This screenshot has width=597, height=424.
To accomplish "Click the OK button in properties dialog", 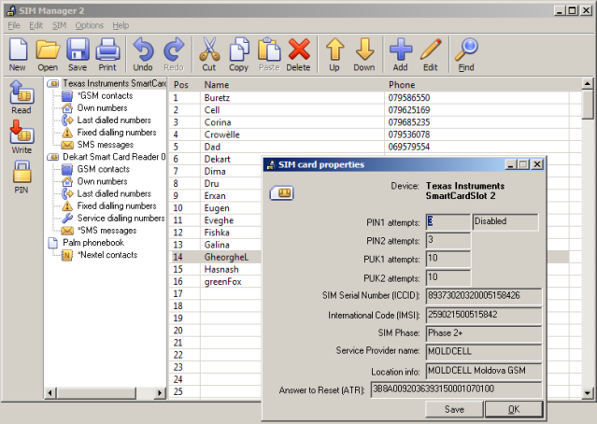I will click(513, 409).
